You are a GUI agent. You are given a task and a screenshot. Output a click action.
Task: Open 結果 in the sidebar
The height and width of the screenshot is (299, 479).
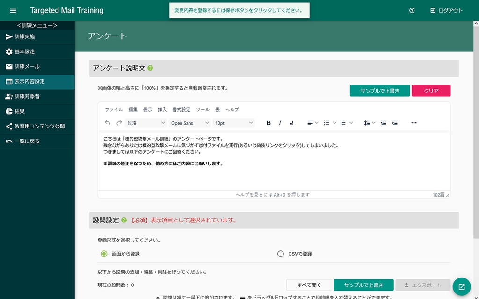(x=37, y=111)
